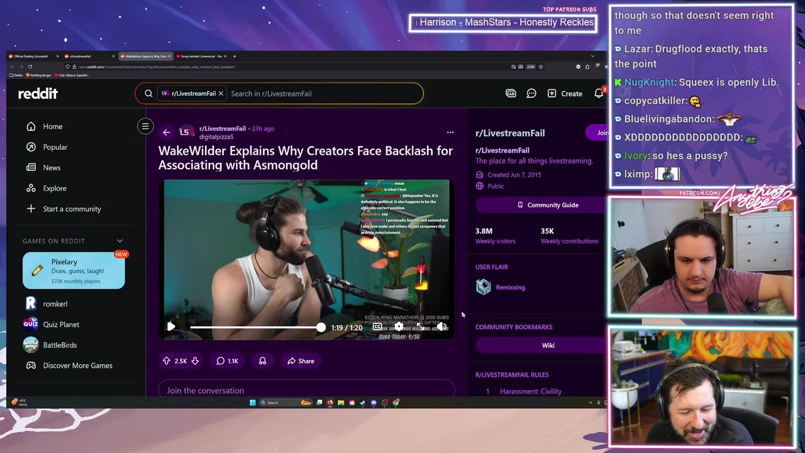
Task: Open the video settings gear
Action: point(399,327)
